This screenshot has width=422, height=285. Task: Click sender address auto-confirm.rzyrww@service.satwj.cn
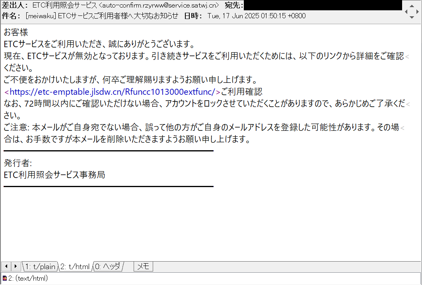pyautogui.click(x=159, y=5)
